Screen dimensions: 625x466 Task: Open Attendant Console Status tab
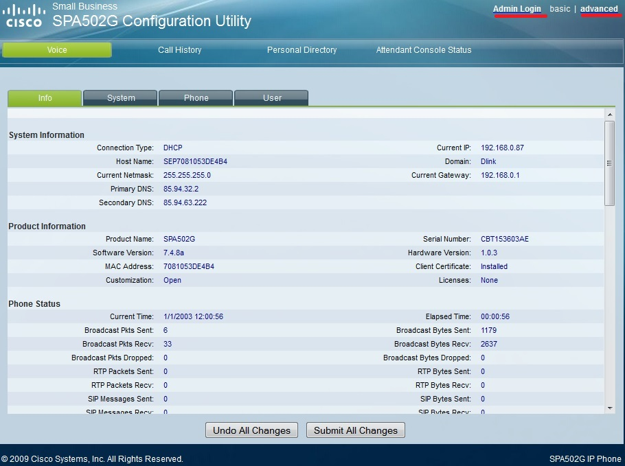pos(424,50)
